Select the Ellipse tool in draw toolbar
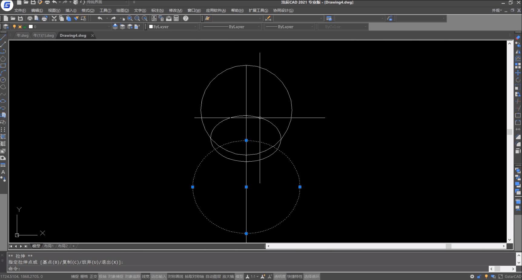This screenshot has height=280, width=522. coord(3,101)
